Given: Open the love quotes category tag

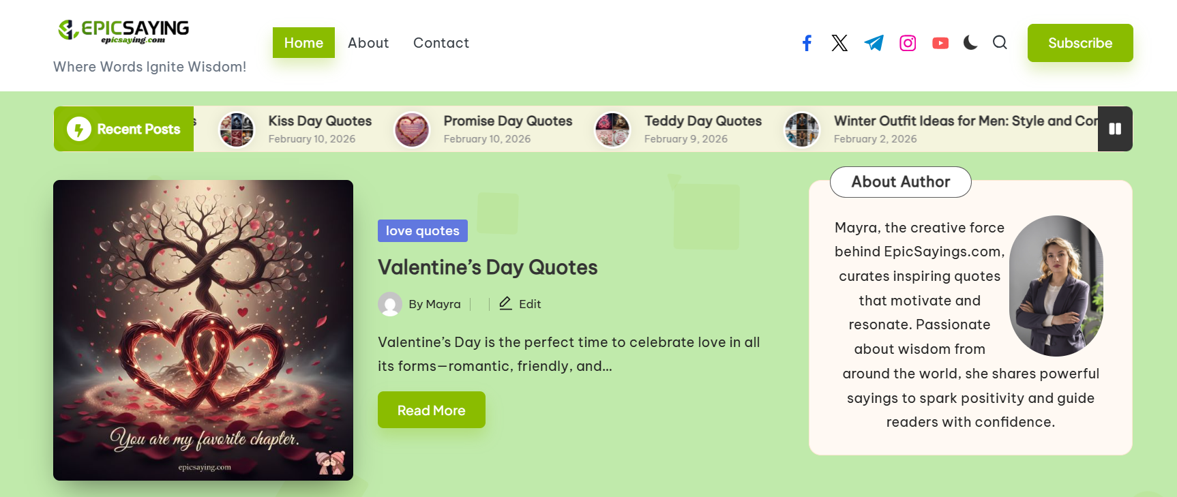Looking at the screenshot, I should (x=422, y=231).
